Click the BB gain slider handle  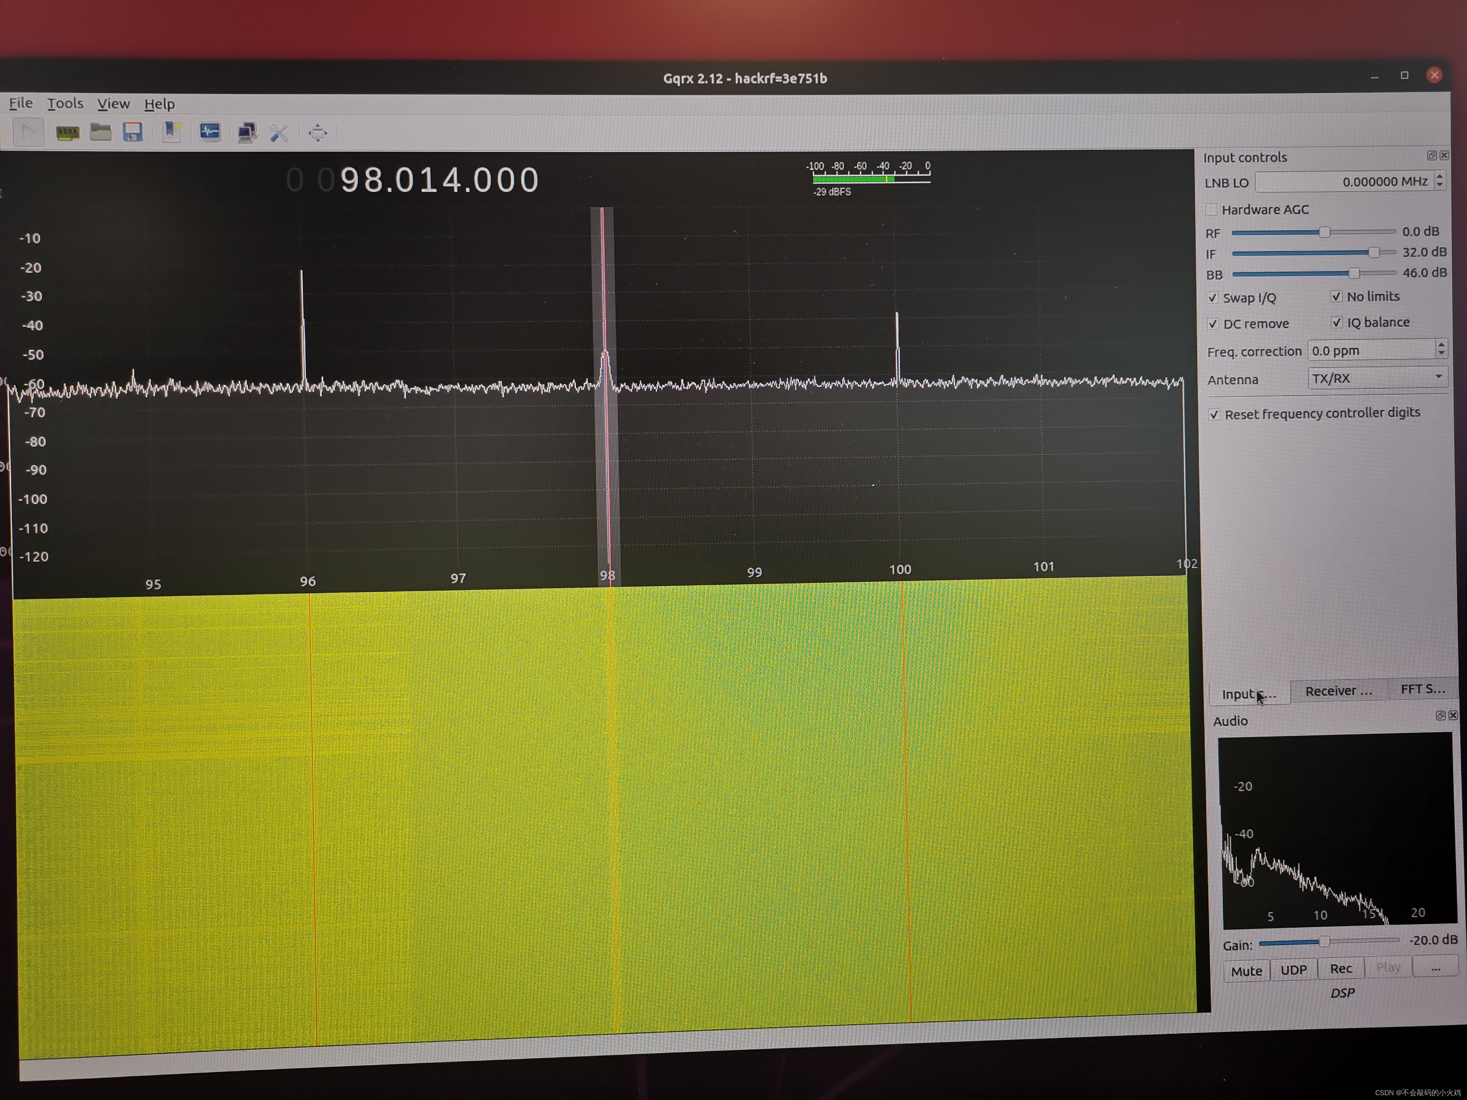[1353, 273]
